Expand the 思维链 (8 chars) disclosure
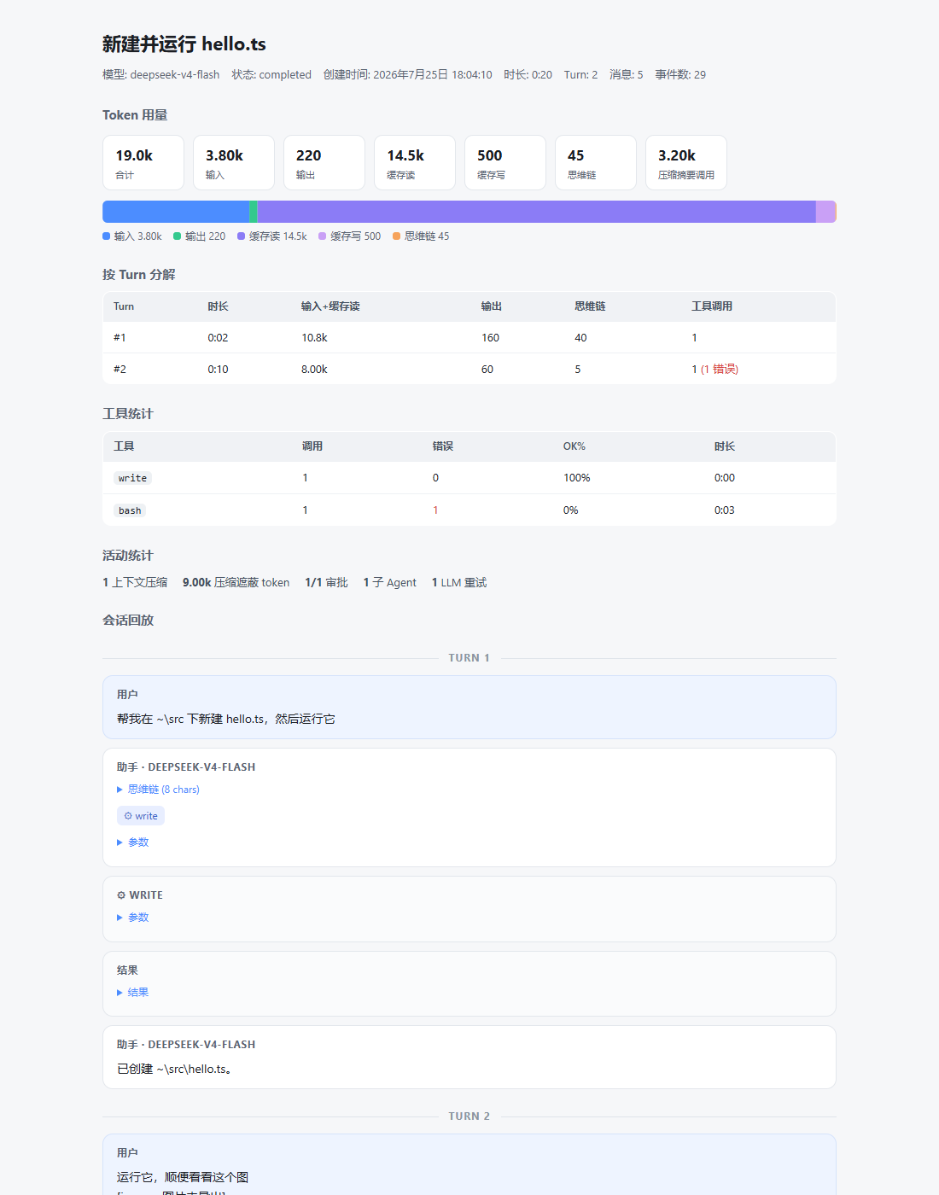The width and height of the screenshot is (939, 1195). click(158, 790)
